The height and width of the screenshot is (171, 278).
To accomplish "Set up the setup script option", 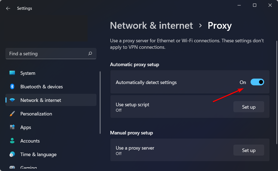I will [x=249, y=107].
